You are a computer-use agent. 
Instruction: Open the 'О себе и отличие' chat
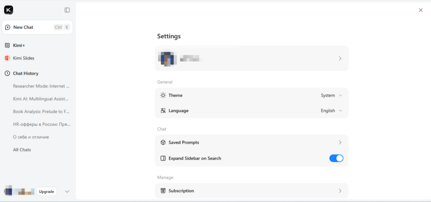[x=31, y=137]
